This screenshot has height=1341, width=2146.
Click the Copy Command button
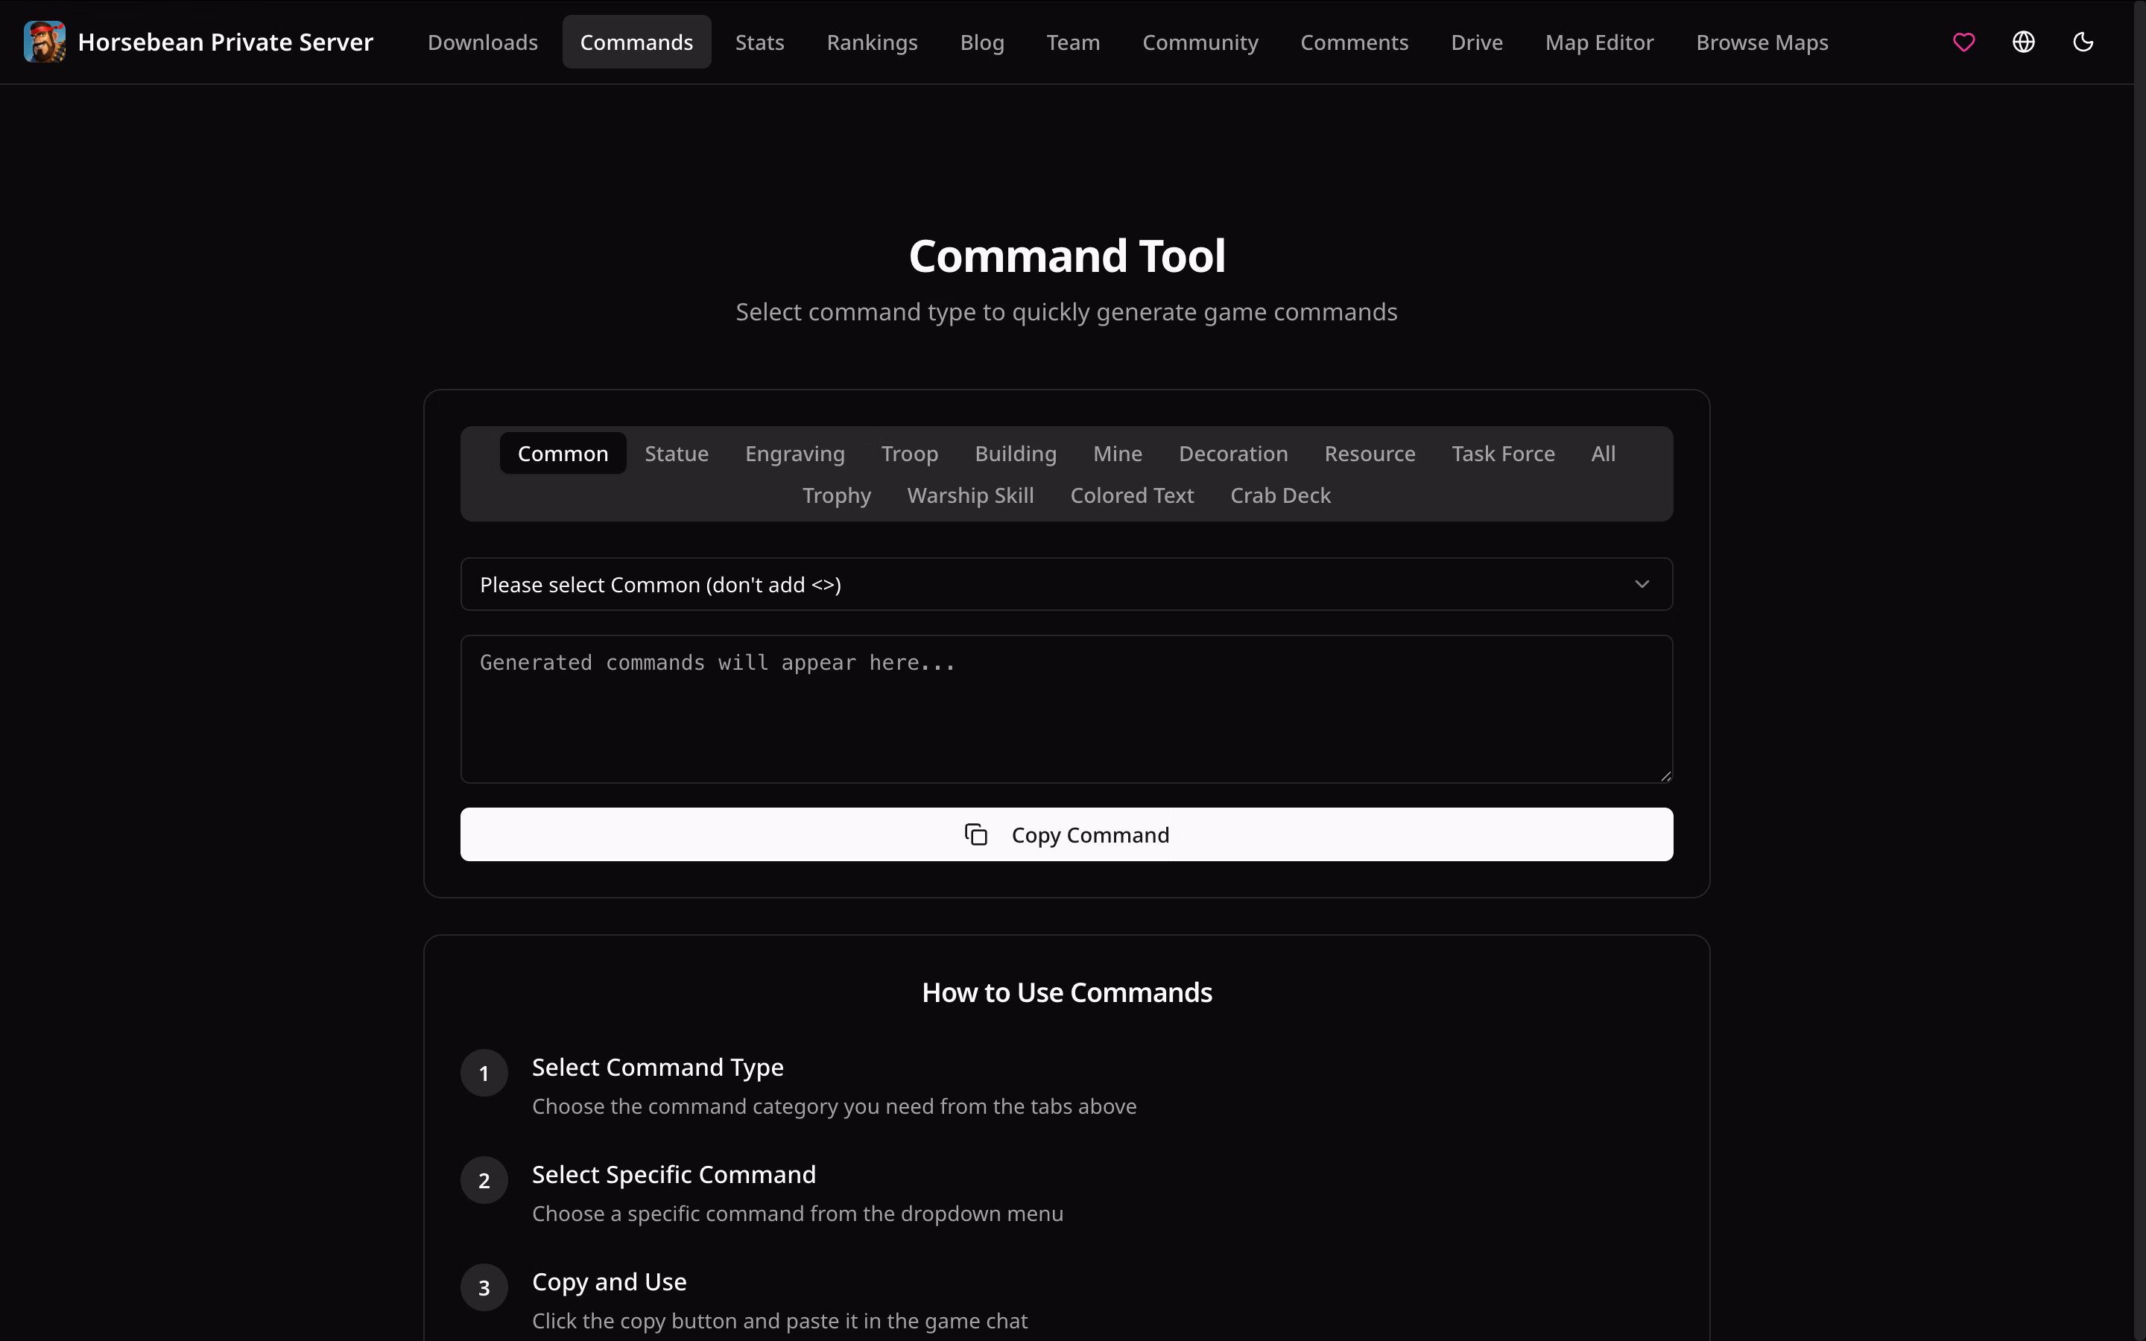(x=1067, y=834)
